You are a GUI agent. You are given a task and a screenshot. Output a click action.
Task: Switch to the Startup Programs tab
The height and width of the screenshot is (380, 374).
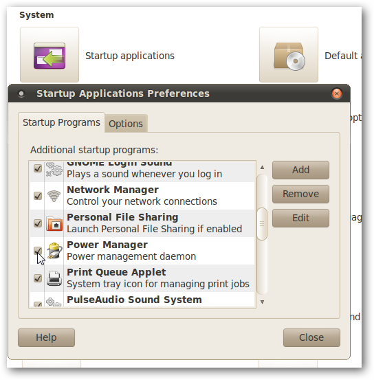coord(61,122)
